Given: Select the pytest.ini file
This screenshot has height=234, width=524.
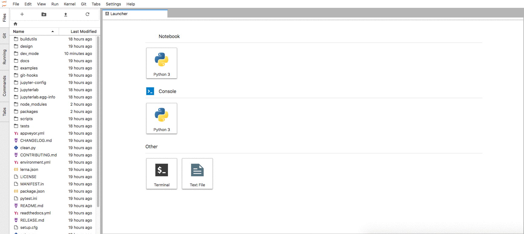Looking at the screenshot, I should (x=53, y=198).
